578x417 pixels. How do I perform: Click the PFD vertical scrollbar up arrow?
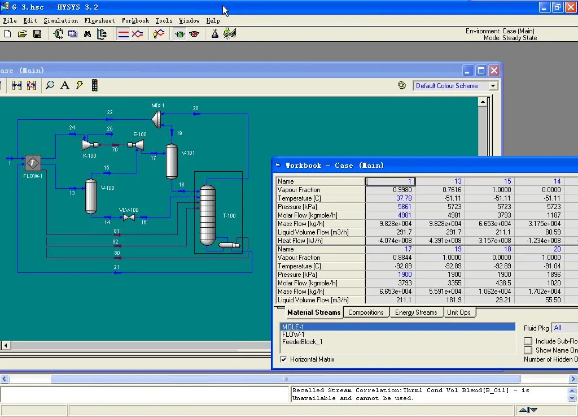coord(483,102)
